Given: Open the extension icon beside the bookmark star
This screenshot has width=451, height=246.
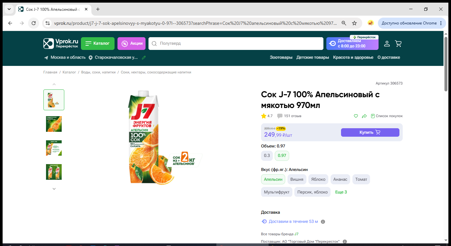Looking at the screenshot, I should pyautogui.click(x=370, y=23).
